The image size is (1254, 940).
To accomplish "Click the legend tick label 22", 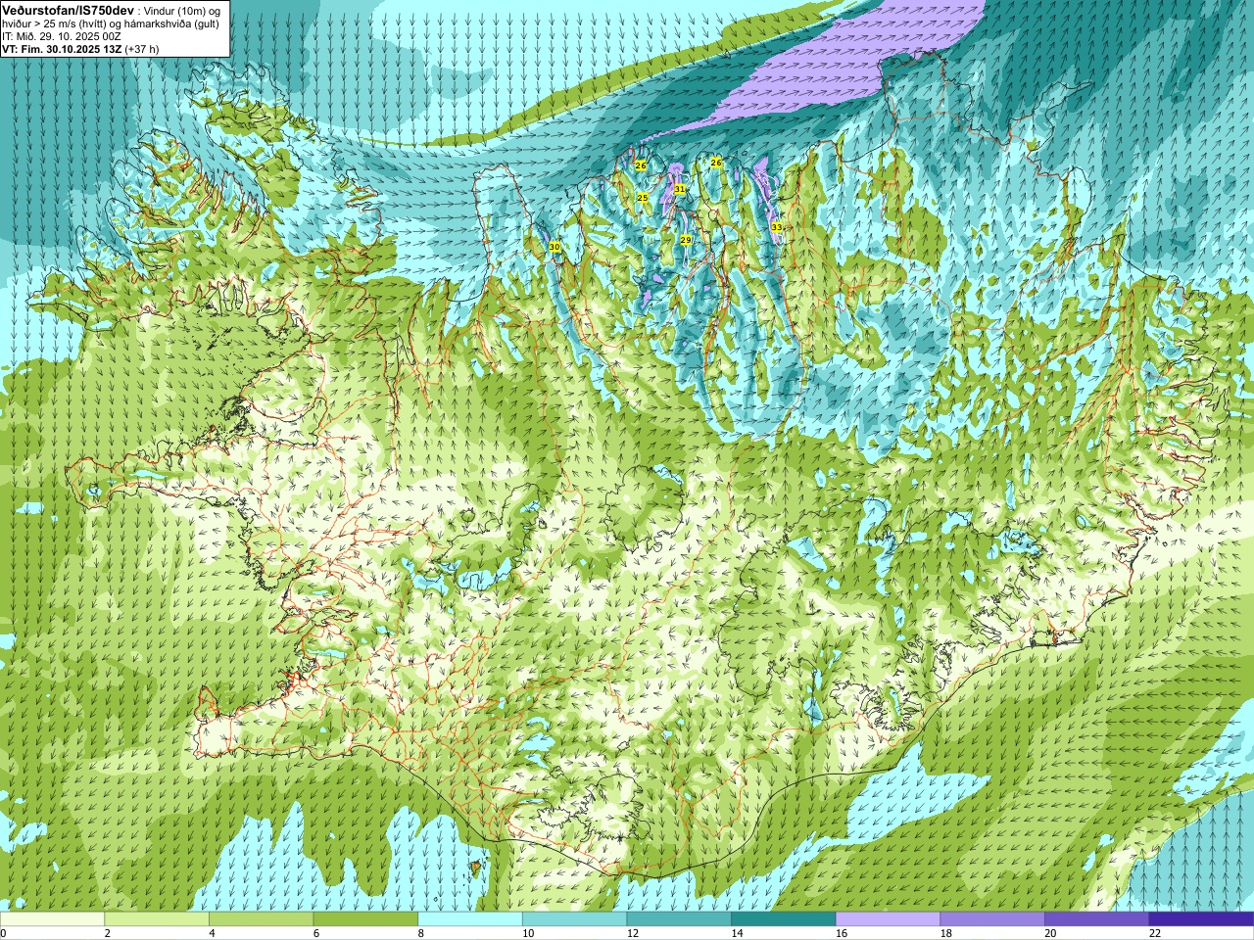I will [1155, 933].
